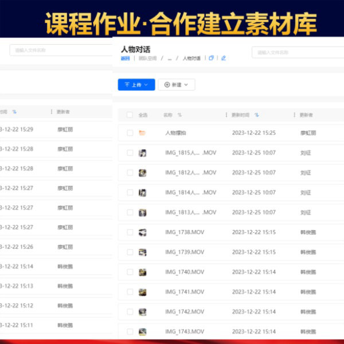Open the IMG_1740.MOV file name
The height and width of the screenshot is (344, 344).
(x=184, y=272)
